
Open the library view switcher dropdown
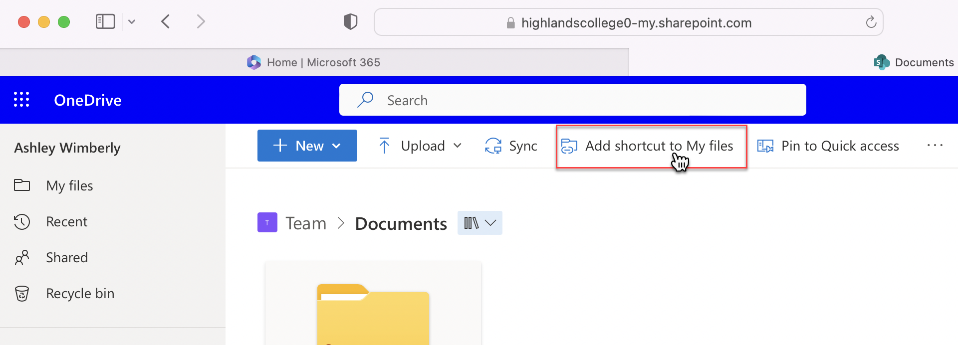(x=480, y=223)
